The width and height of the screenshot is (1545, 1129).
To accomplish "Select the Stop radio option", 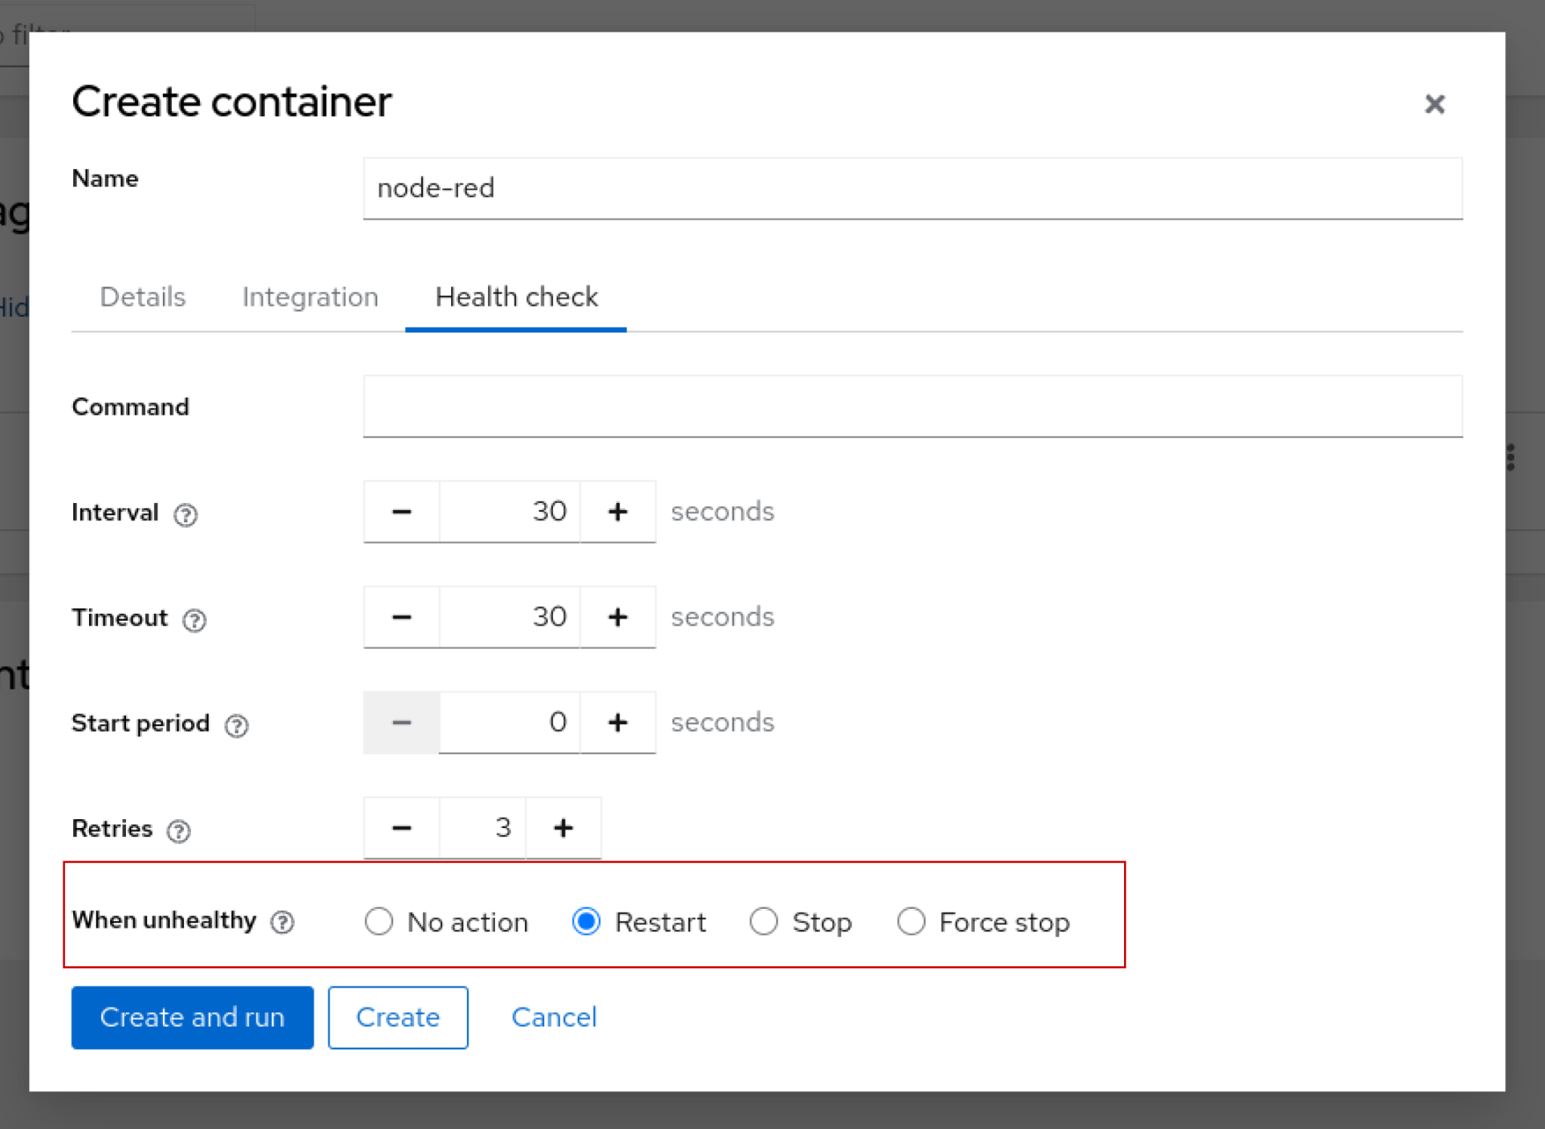I will (763, 922).
